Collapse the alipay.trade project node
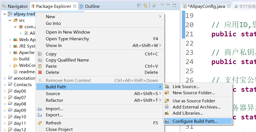 coord(5,14)
